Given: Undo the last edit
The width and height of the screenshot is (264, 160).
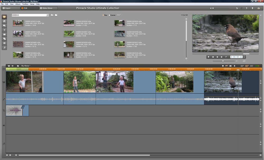Looking at the screenshot, I should coord(237,8).
